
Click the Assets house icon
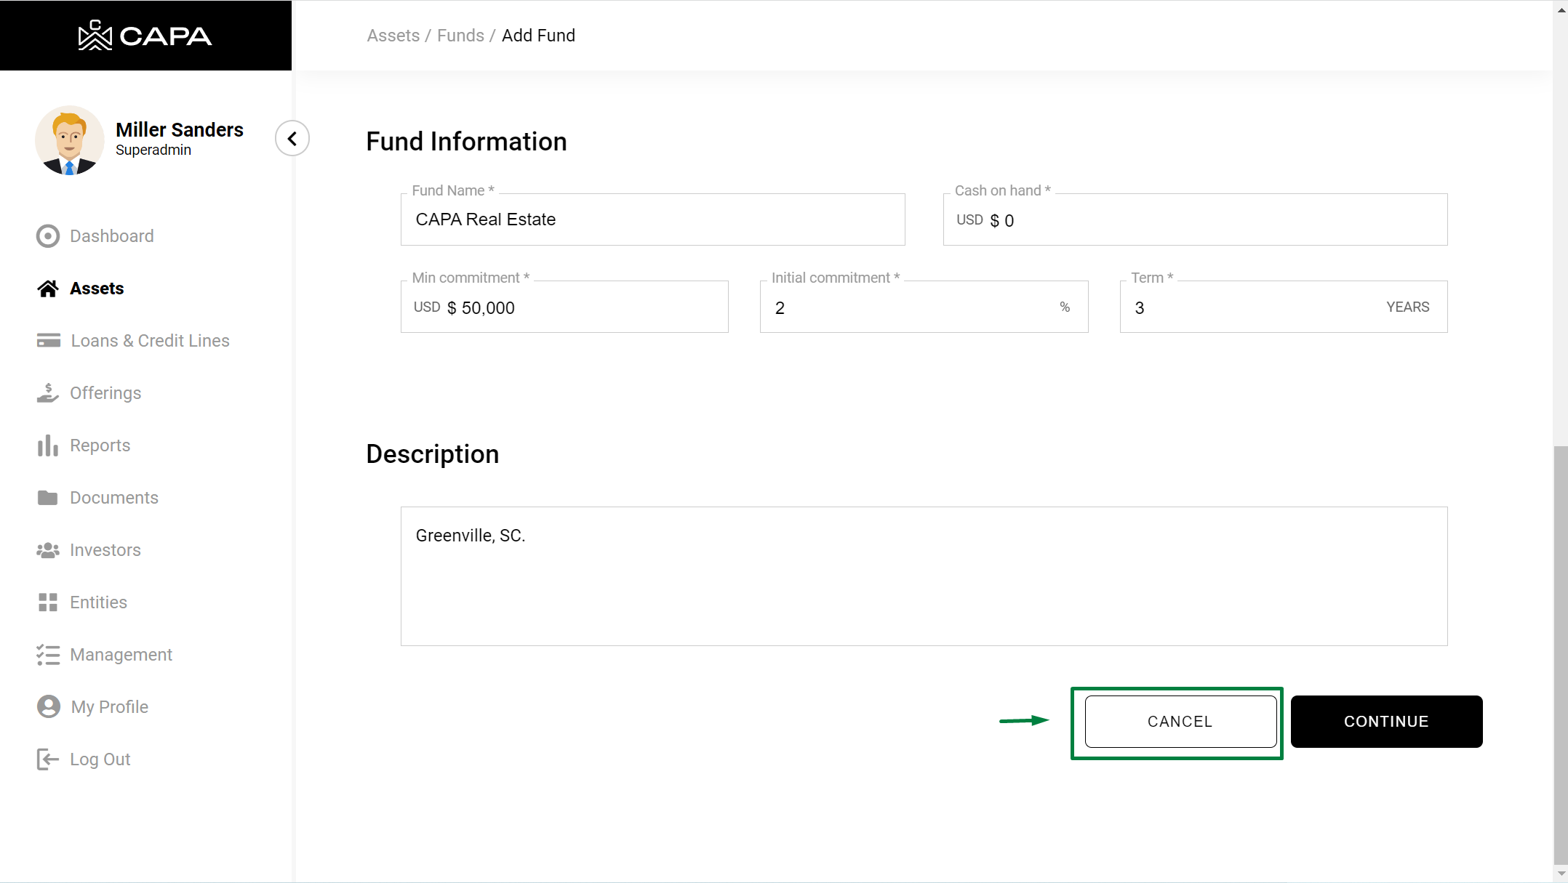tap(48, 289)
